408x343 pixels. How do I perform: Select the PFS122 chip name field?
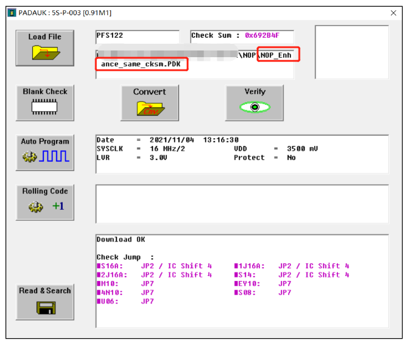(137, 36)
